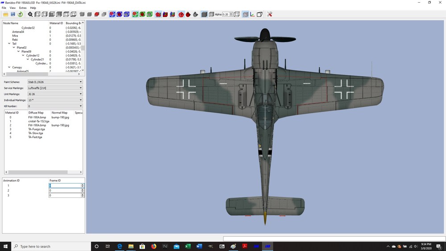Collapse the Tail tree node
Viewport: 446px width, 251px height.
tap(9, 44)
